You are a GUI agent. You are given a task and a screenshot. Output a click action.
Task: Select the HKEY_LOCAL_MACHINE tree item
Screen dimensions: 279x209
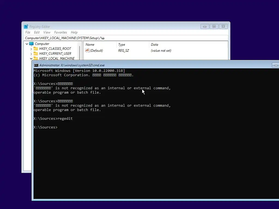tap(57, 58)
